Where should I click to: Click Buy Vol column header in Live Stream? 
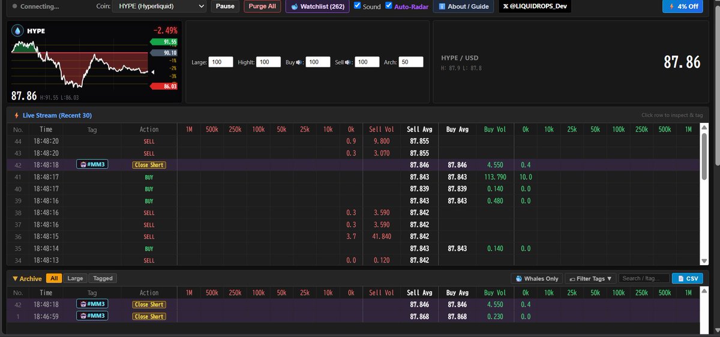[x=495, y=129]
